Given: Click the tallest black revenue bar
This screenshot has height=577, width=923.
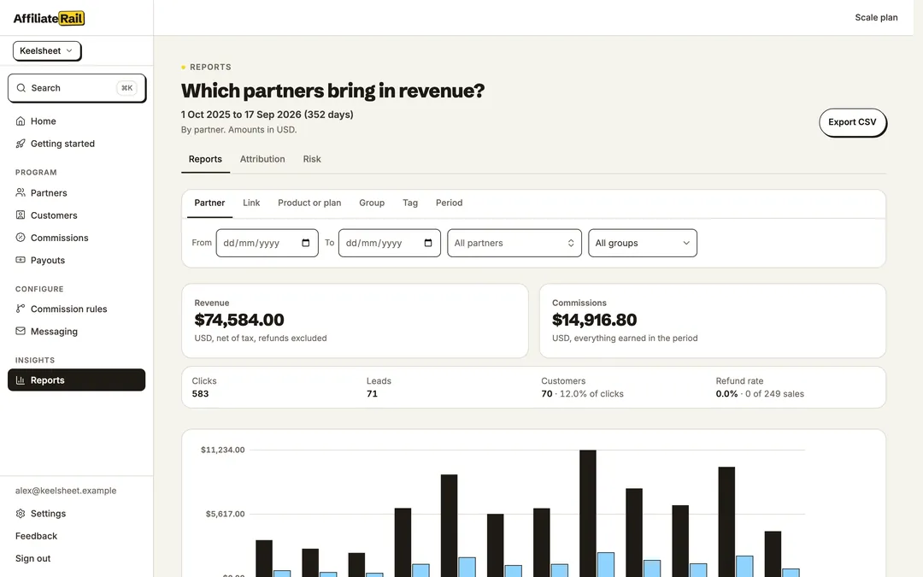Looking at the screenshot, I should pyautogui.click(x=587, y=514).
